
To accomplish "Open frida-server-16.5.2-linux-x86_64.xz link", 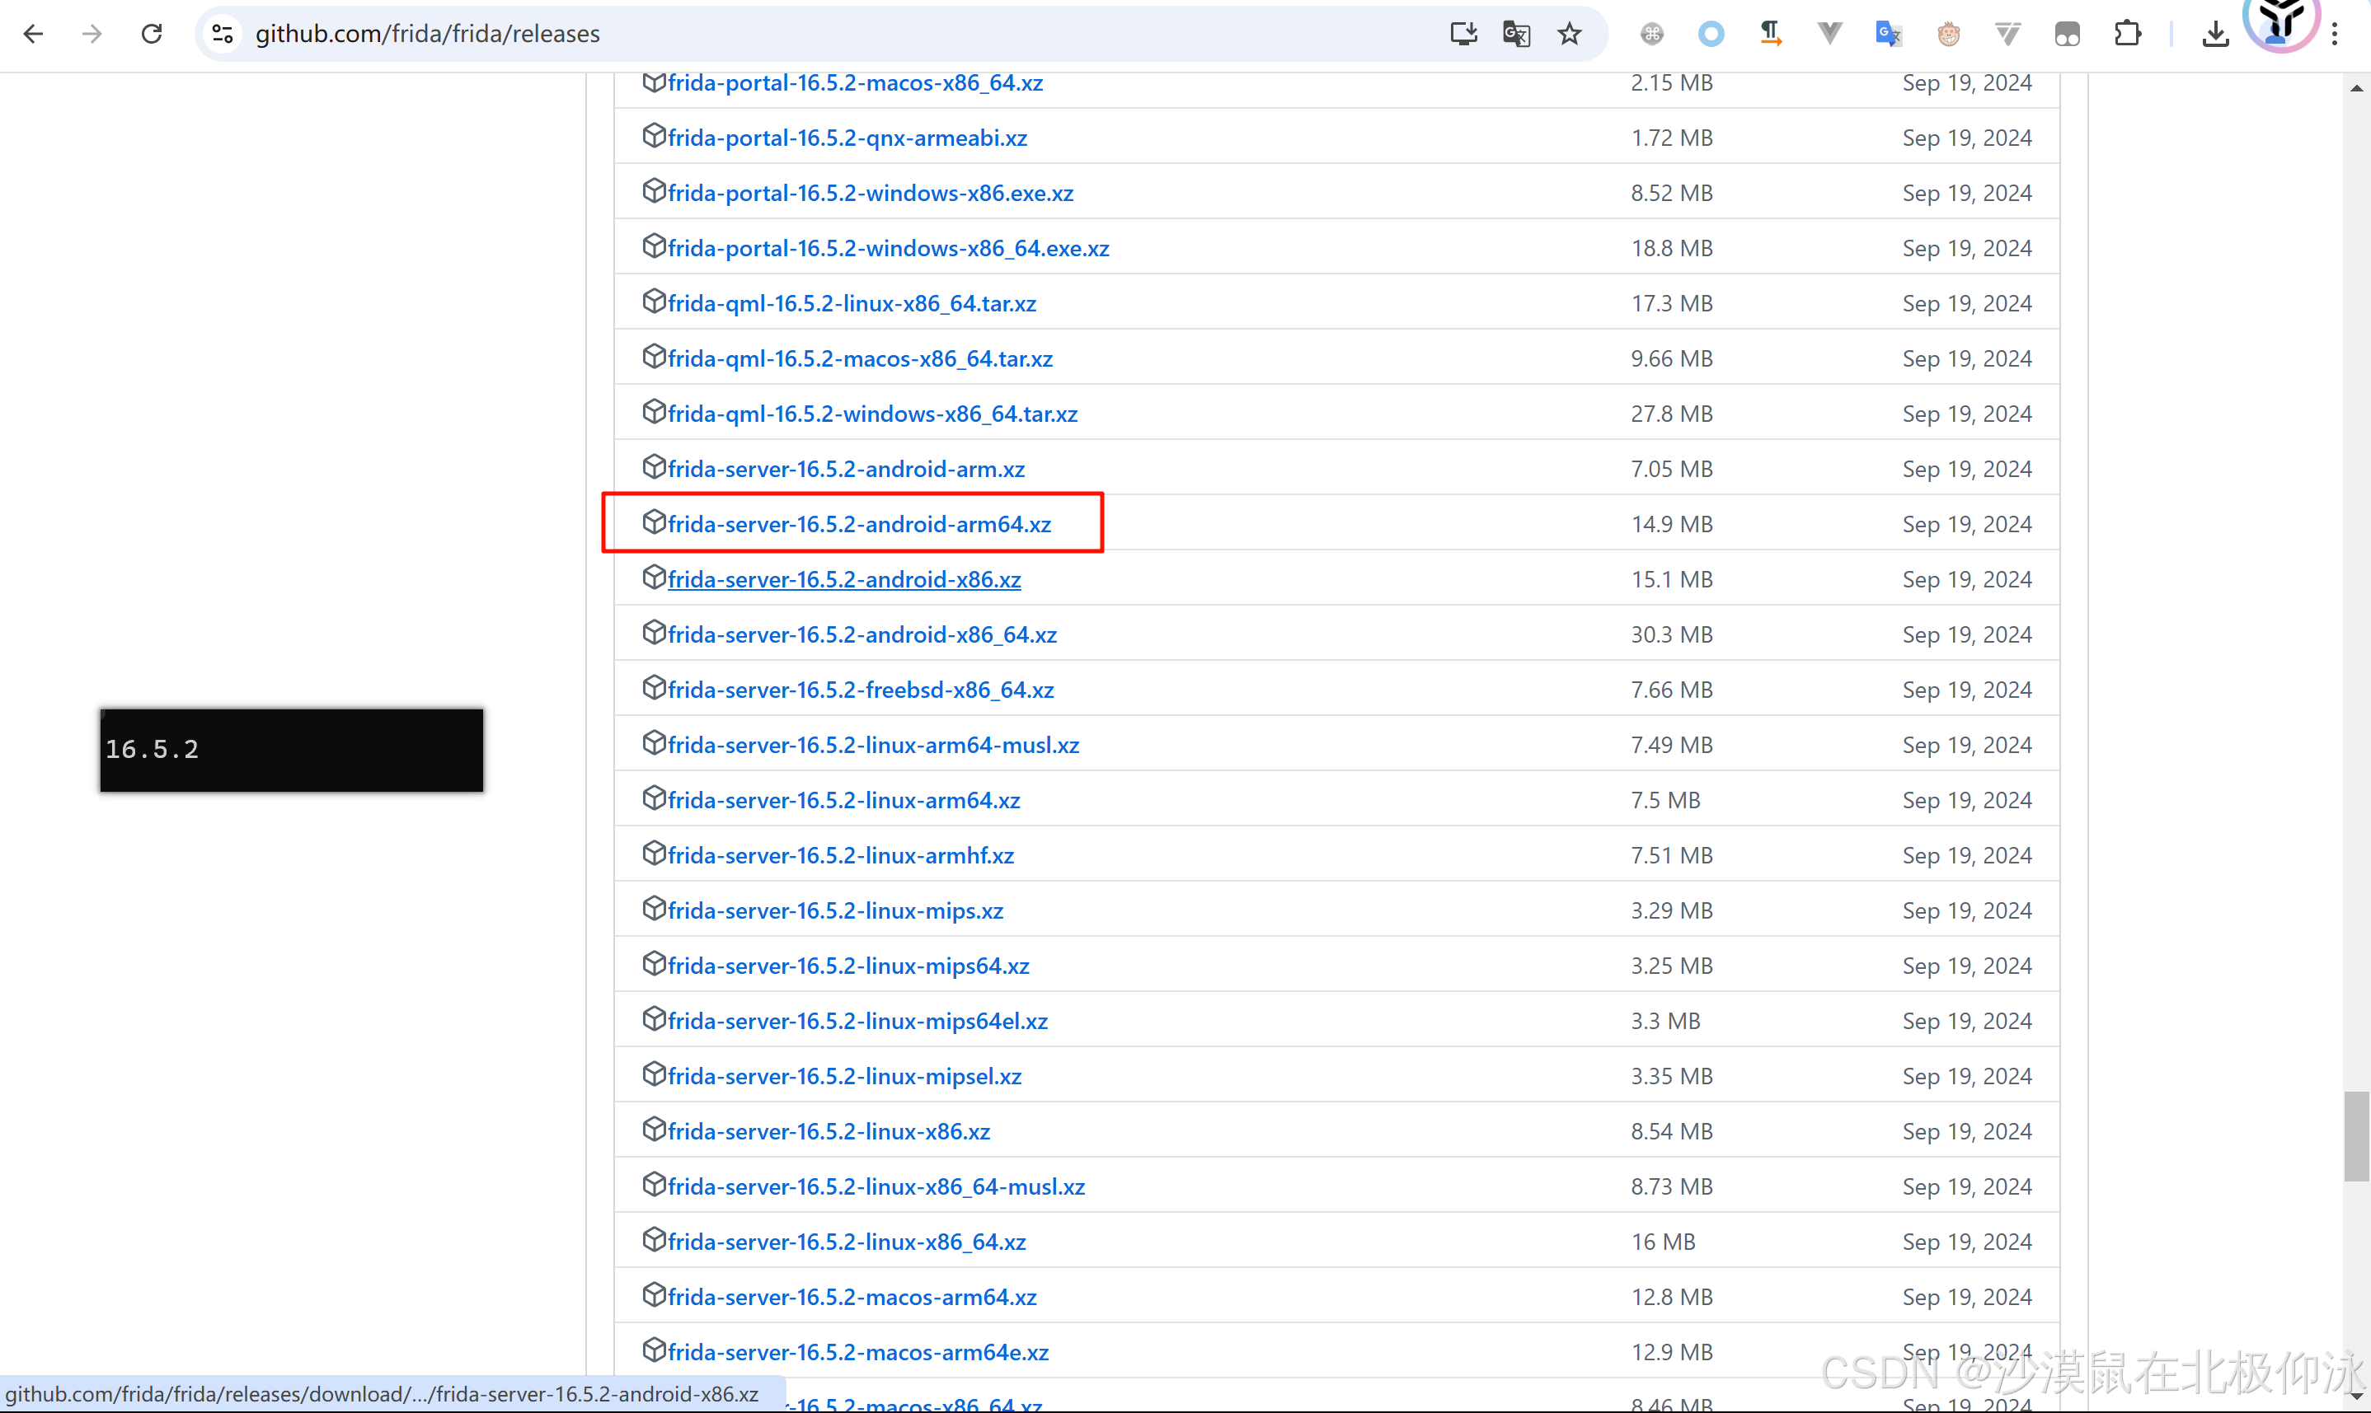I will (x=846, y=1242).
